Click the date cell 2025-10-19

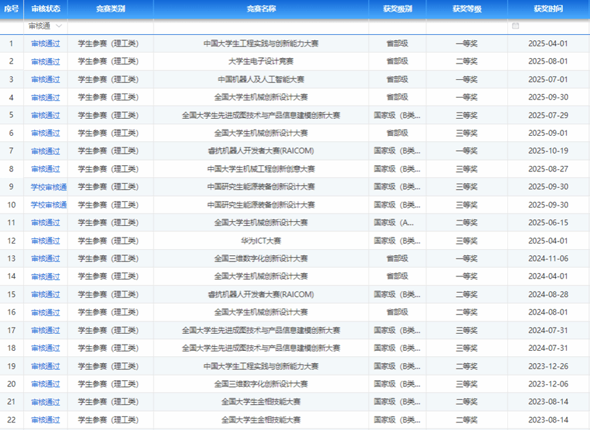(x=548, y=151)
